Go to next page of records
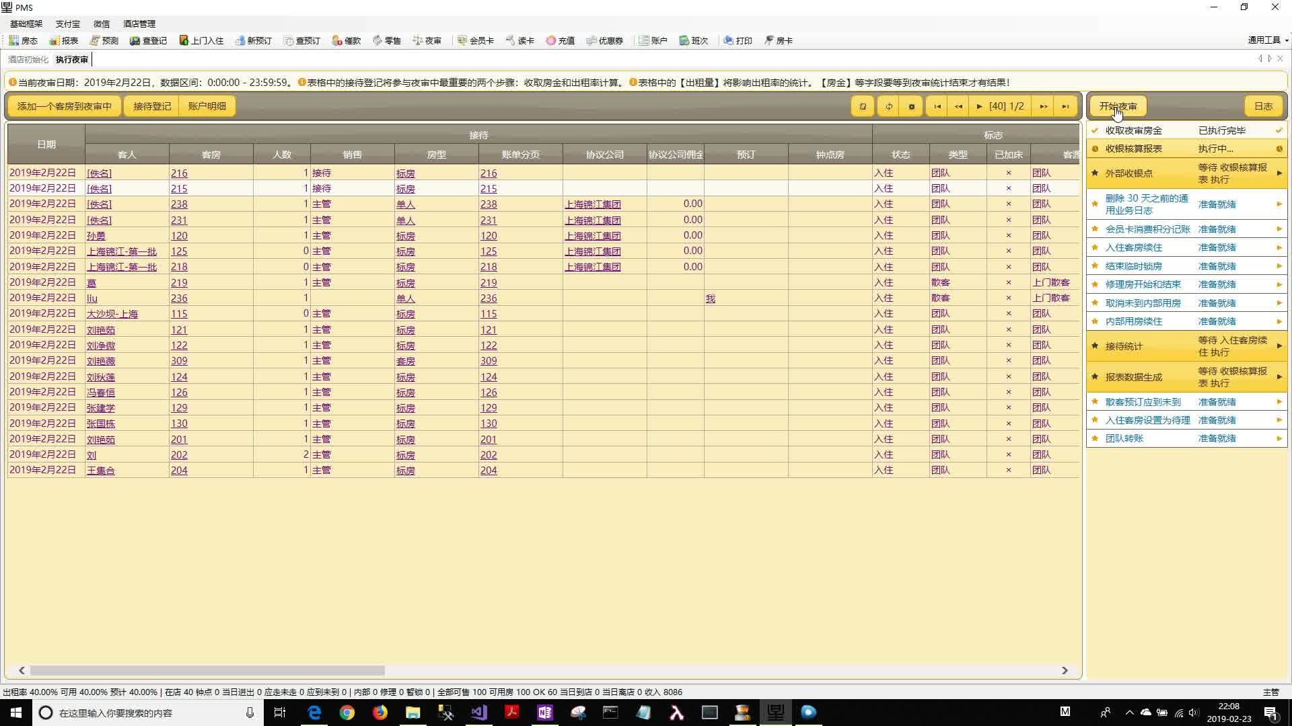This screenshot has width=1292, height=726. (x=1043, y=106)
